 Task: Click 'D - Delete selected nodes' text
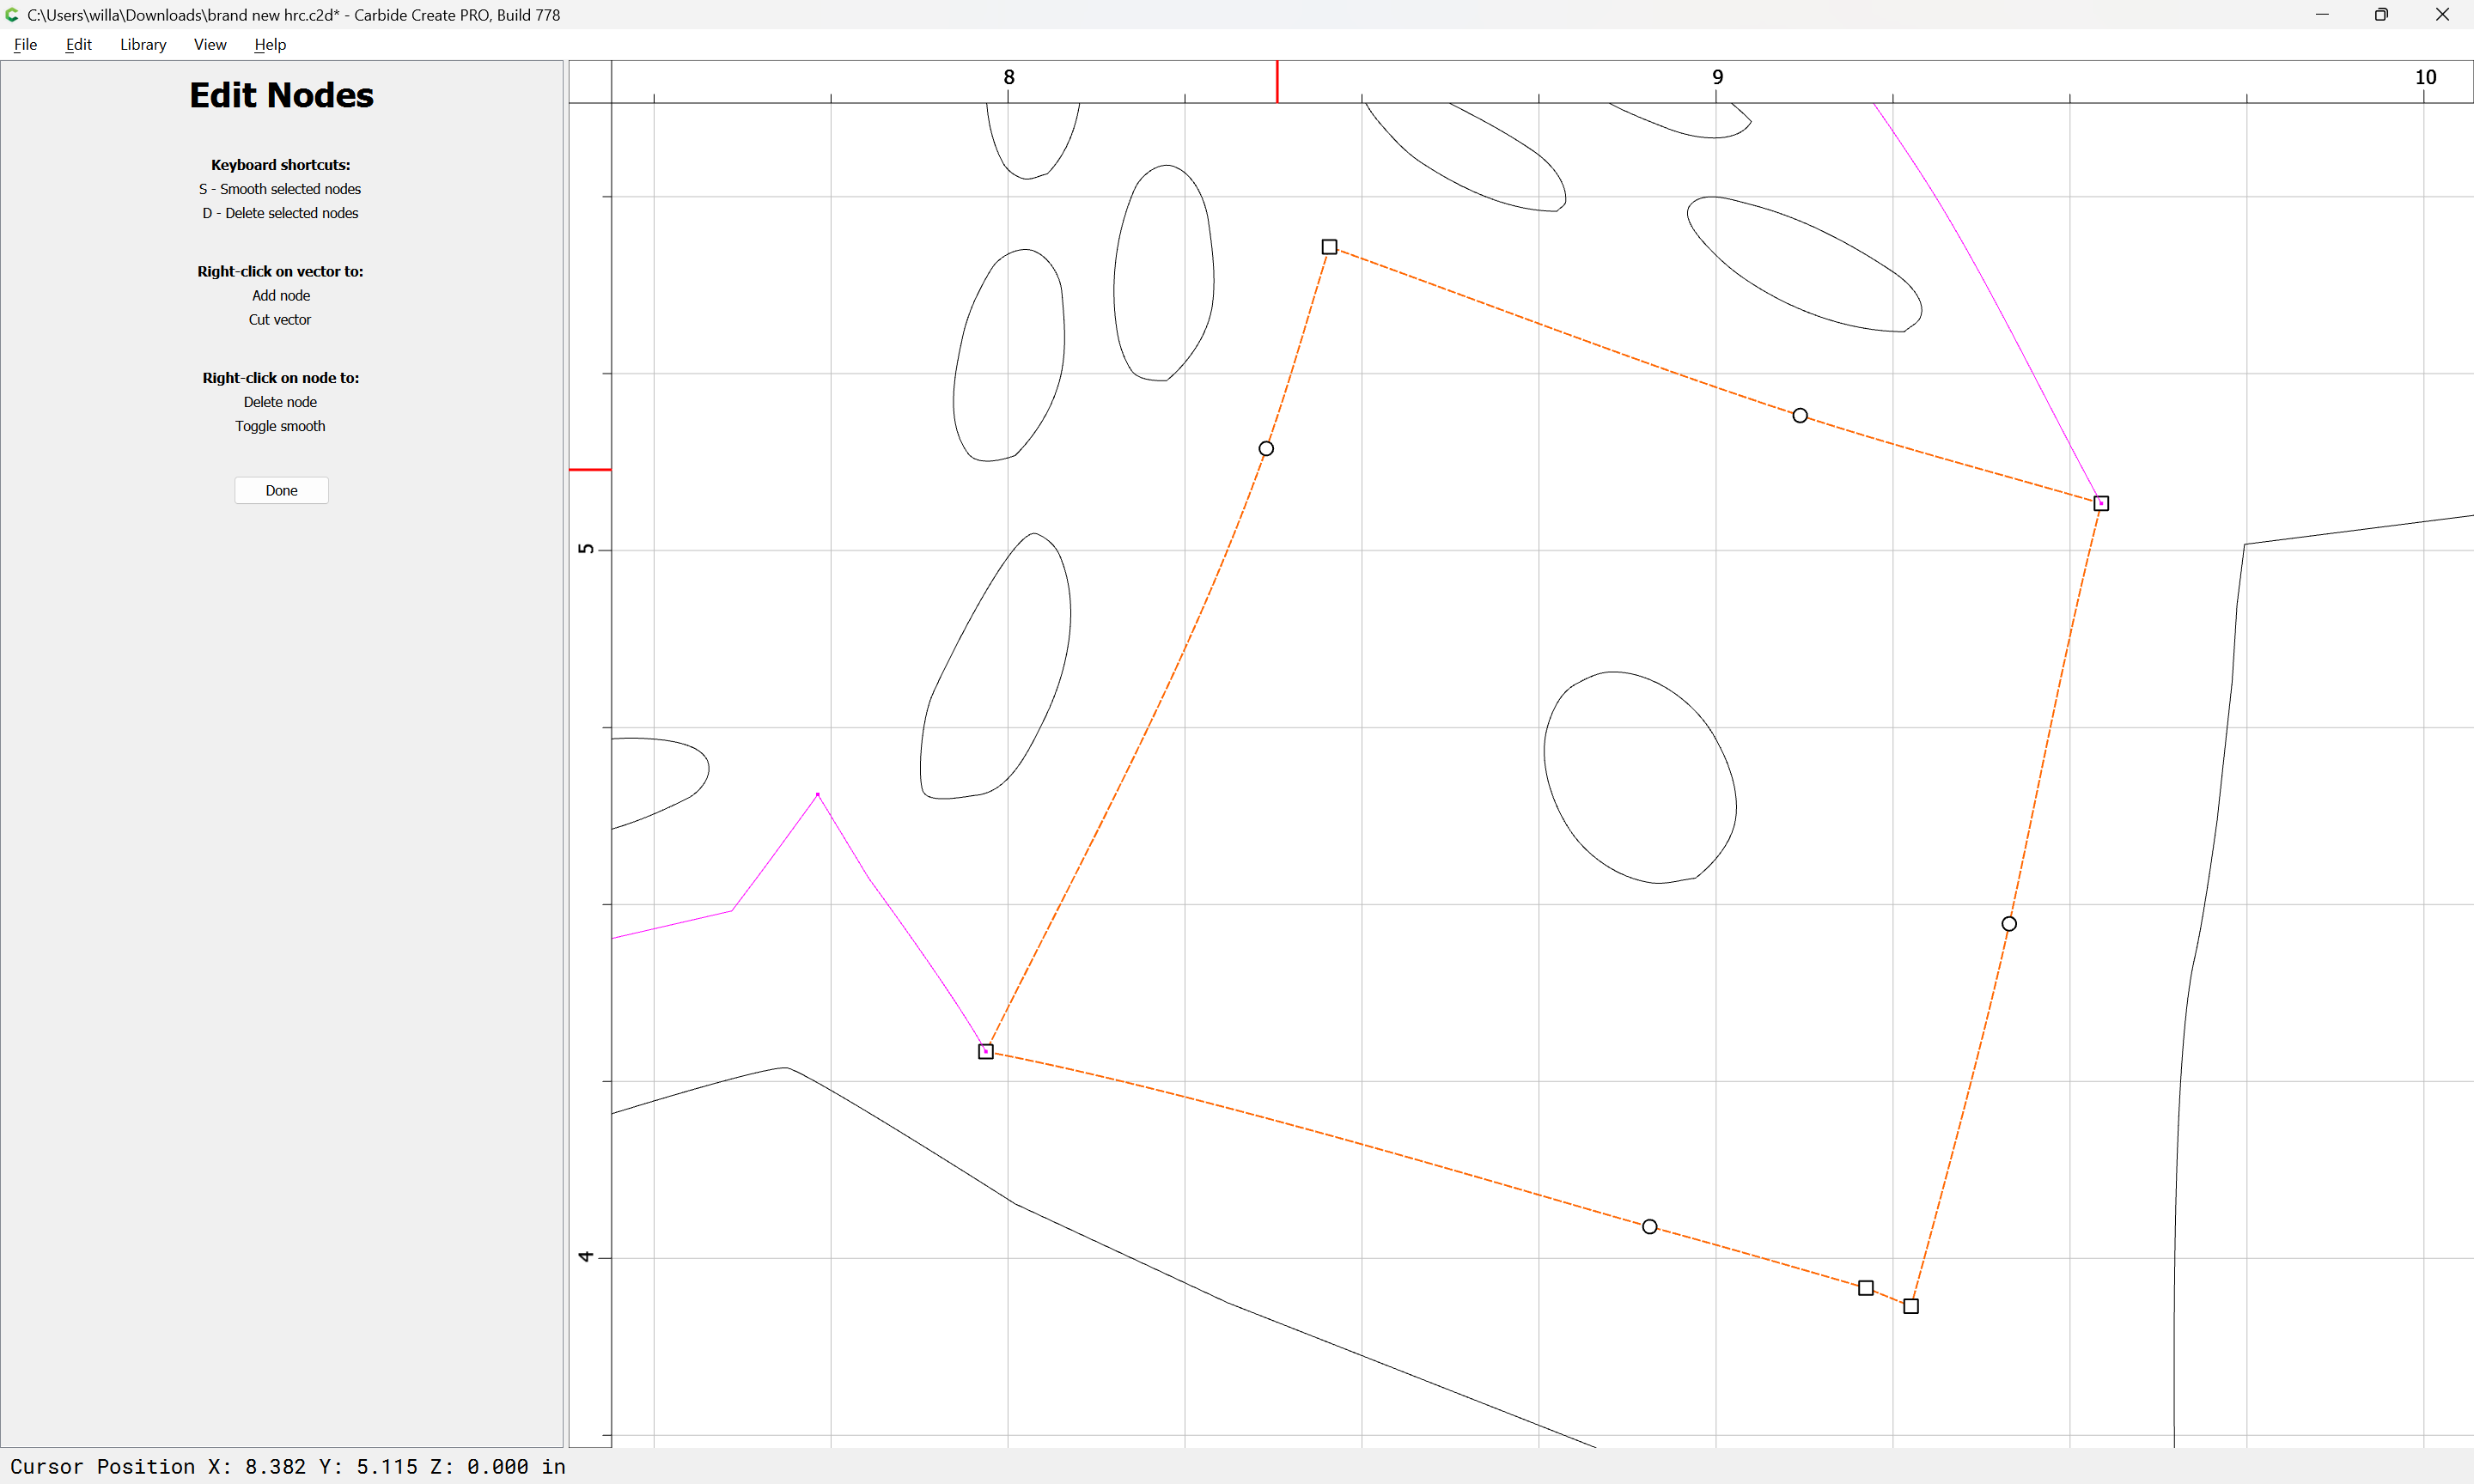pyautogui.click(x=280, y=213)
